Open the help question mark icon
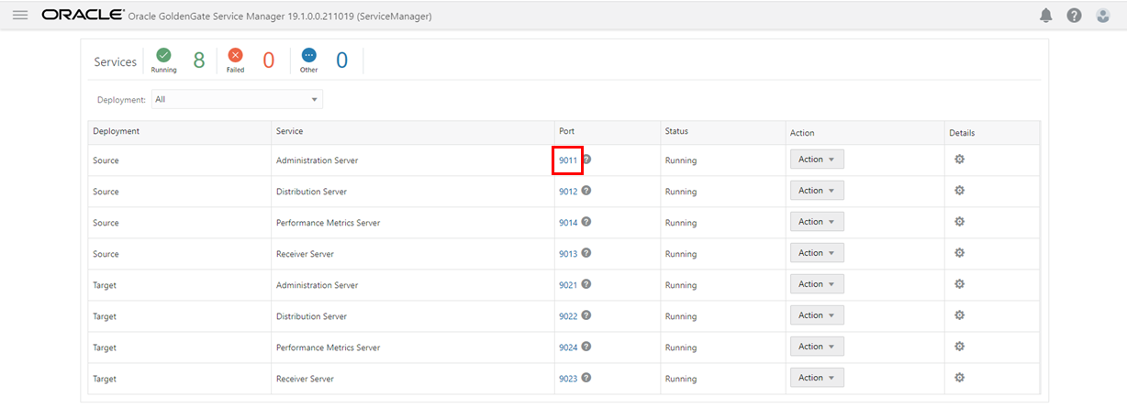This screenshot has height=408, width=1127. pyautogui.click(x=1074, y=16)
